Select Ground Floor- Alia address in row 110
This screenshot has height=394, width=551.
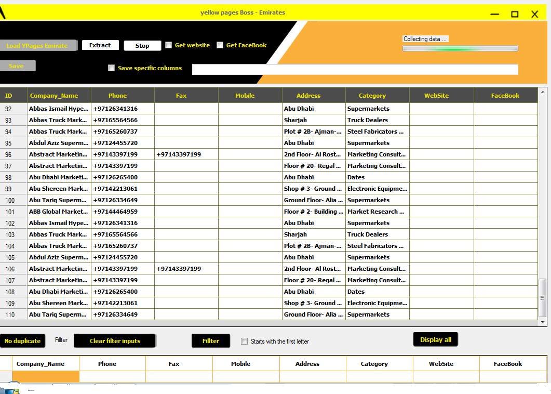[314, 314]
